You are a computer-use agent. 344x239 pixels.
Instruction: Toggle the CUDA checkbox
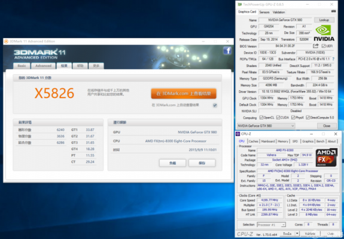[x=278, y=118]
